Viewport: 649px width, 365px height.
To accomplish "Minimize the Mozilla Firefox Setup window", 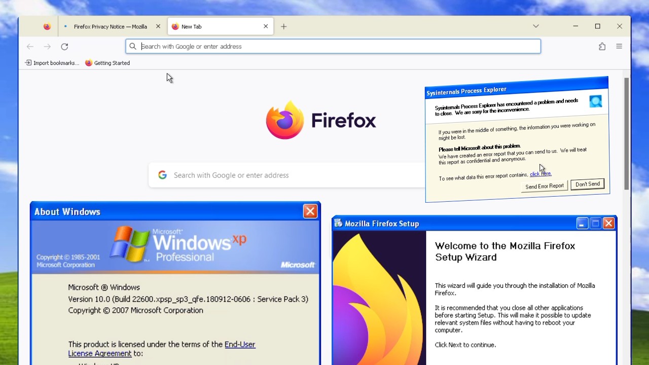I will coord(582,223).
